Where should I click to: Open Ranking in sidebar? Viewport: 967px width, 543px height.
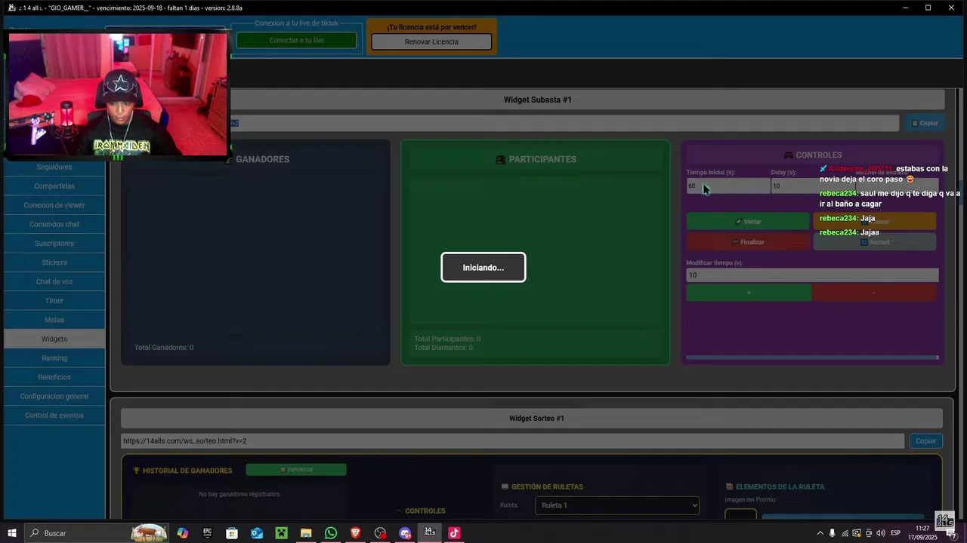pos(54,358)
